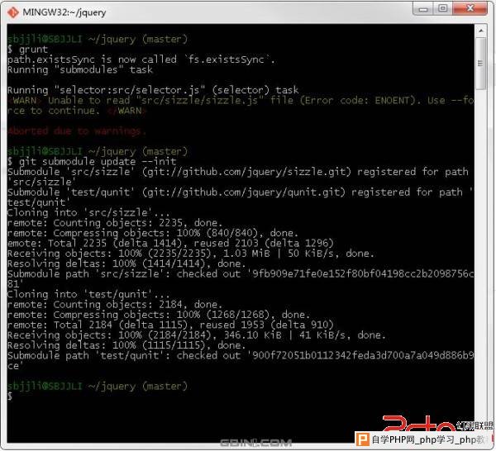This screenshot has height=451, width=496.
Task: Click the scrollbar up arrow
Action: click(x=481, y=31)
